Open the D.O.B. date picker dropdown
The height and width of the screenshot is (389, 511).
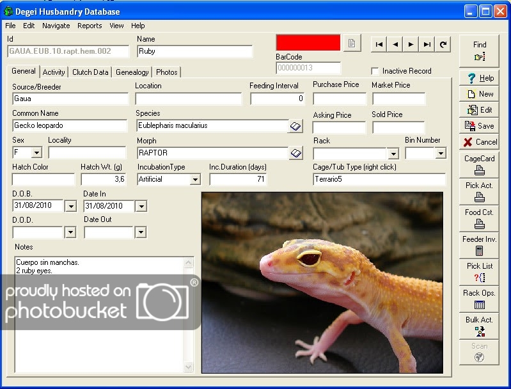70,207
